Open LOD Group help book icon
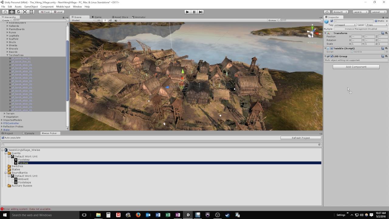The width and height of the screenshot is (389, 219). click(x=383, y=56)
